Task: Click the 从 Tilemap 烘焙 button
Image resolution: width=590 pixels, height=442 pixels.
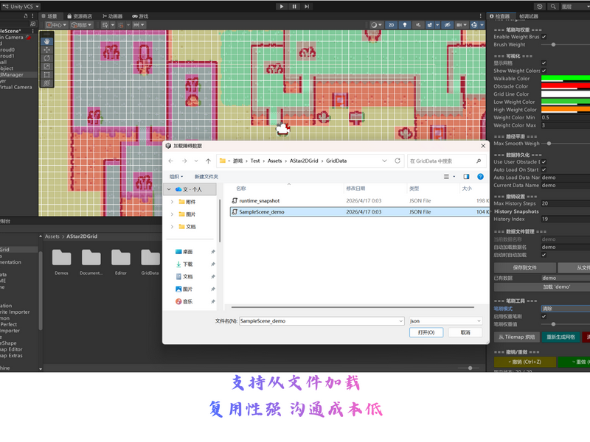Action: coord(517,337)
